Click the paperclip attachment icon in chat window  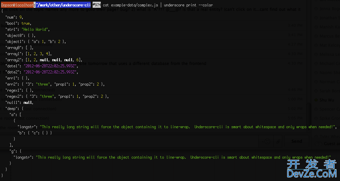click(x=278, y=141)
